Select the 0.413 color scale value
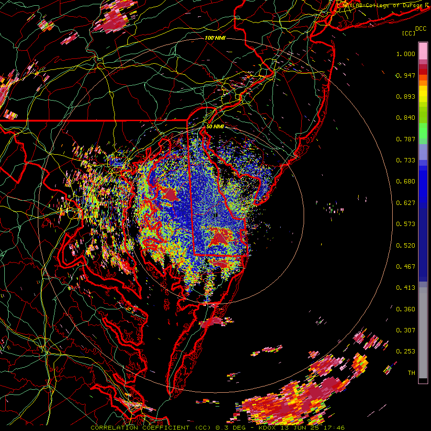This screenshot has width=431, height=431. (406, 288)
